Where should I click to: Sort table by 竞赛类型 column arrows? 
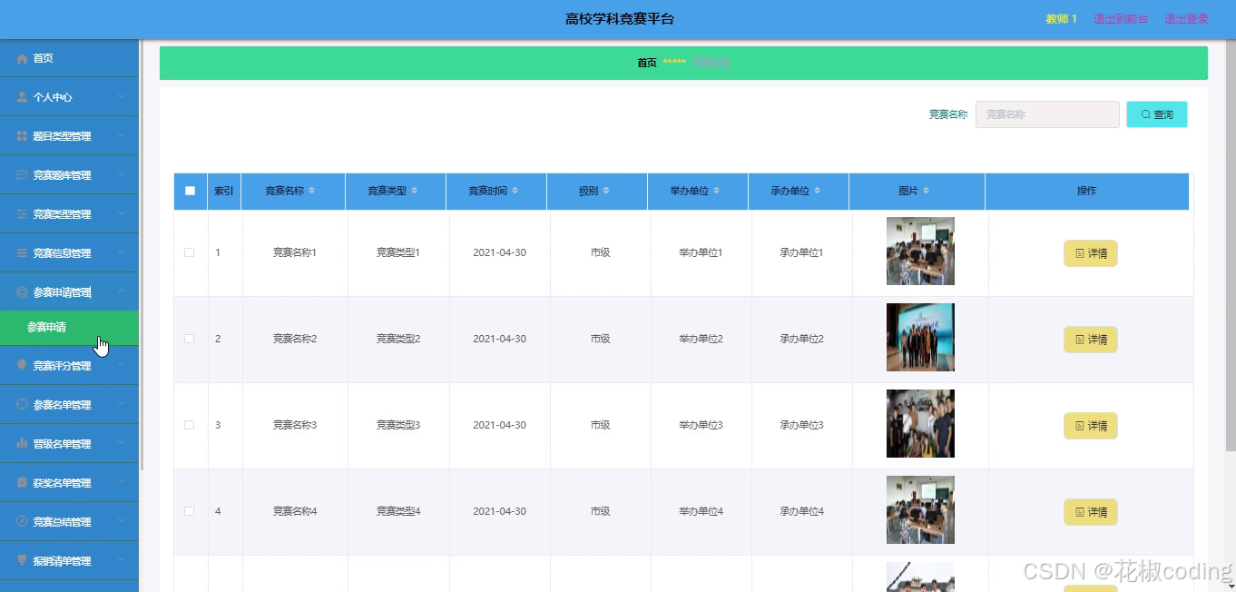click(x=415, y=191)
